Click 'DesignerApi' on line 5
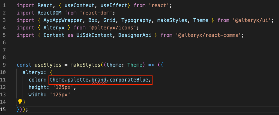The image size is (279, 115). pos(135,35)
